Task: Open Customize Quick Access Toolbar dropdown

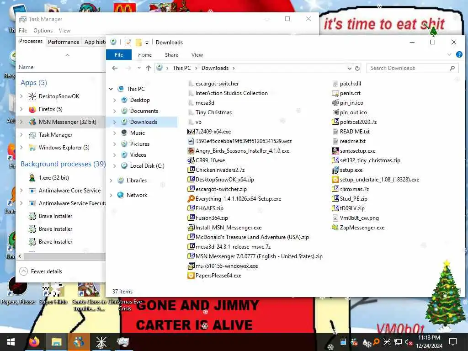Action: (147, 43)
